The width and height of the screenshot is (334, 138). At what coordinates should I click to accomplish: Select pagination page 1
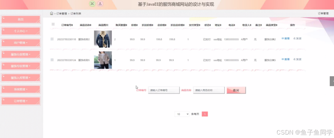point(205,114)
